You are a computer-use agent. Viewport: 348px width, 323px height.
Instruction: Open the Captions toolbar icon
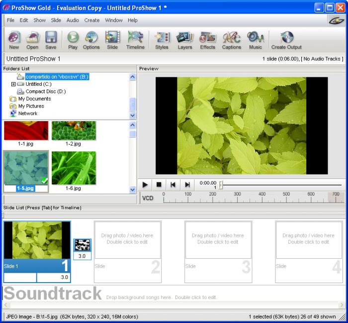[x=231, y=39]
